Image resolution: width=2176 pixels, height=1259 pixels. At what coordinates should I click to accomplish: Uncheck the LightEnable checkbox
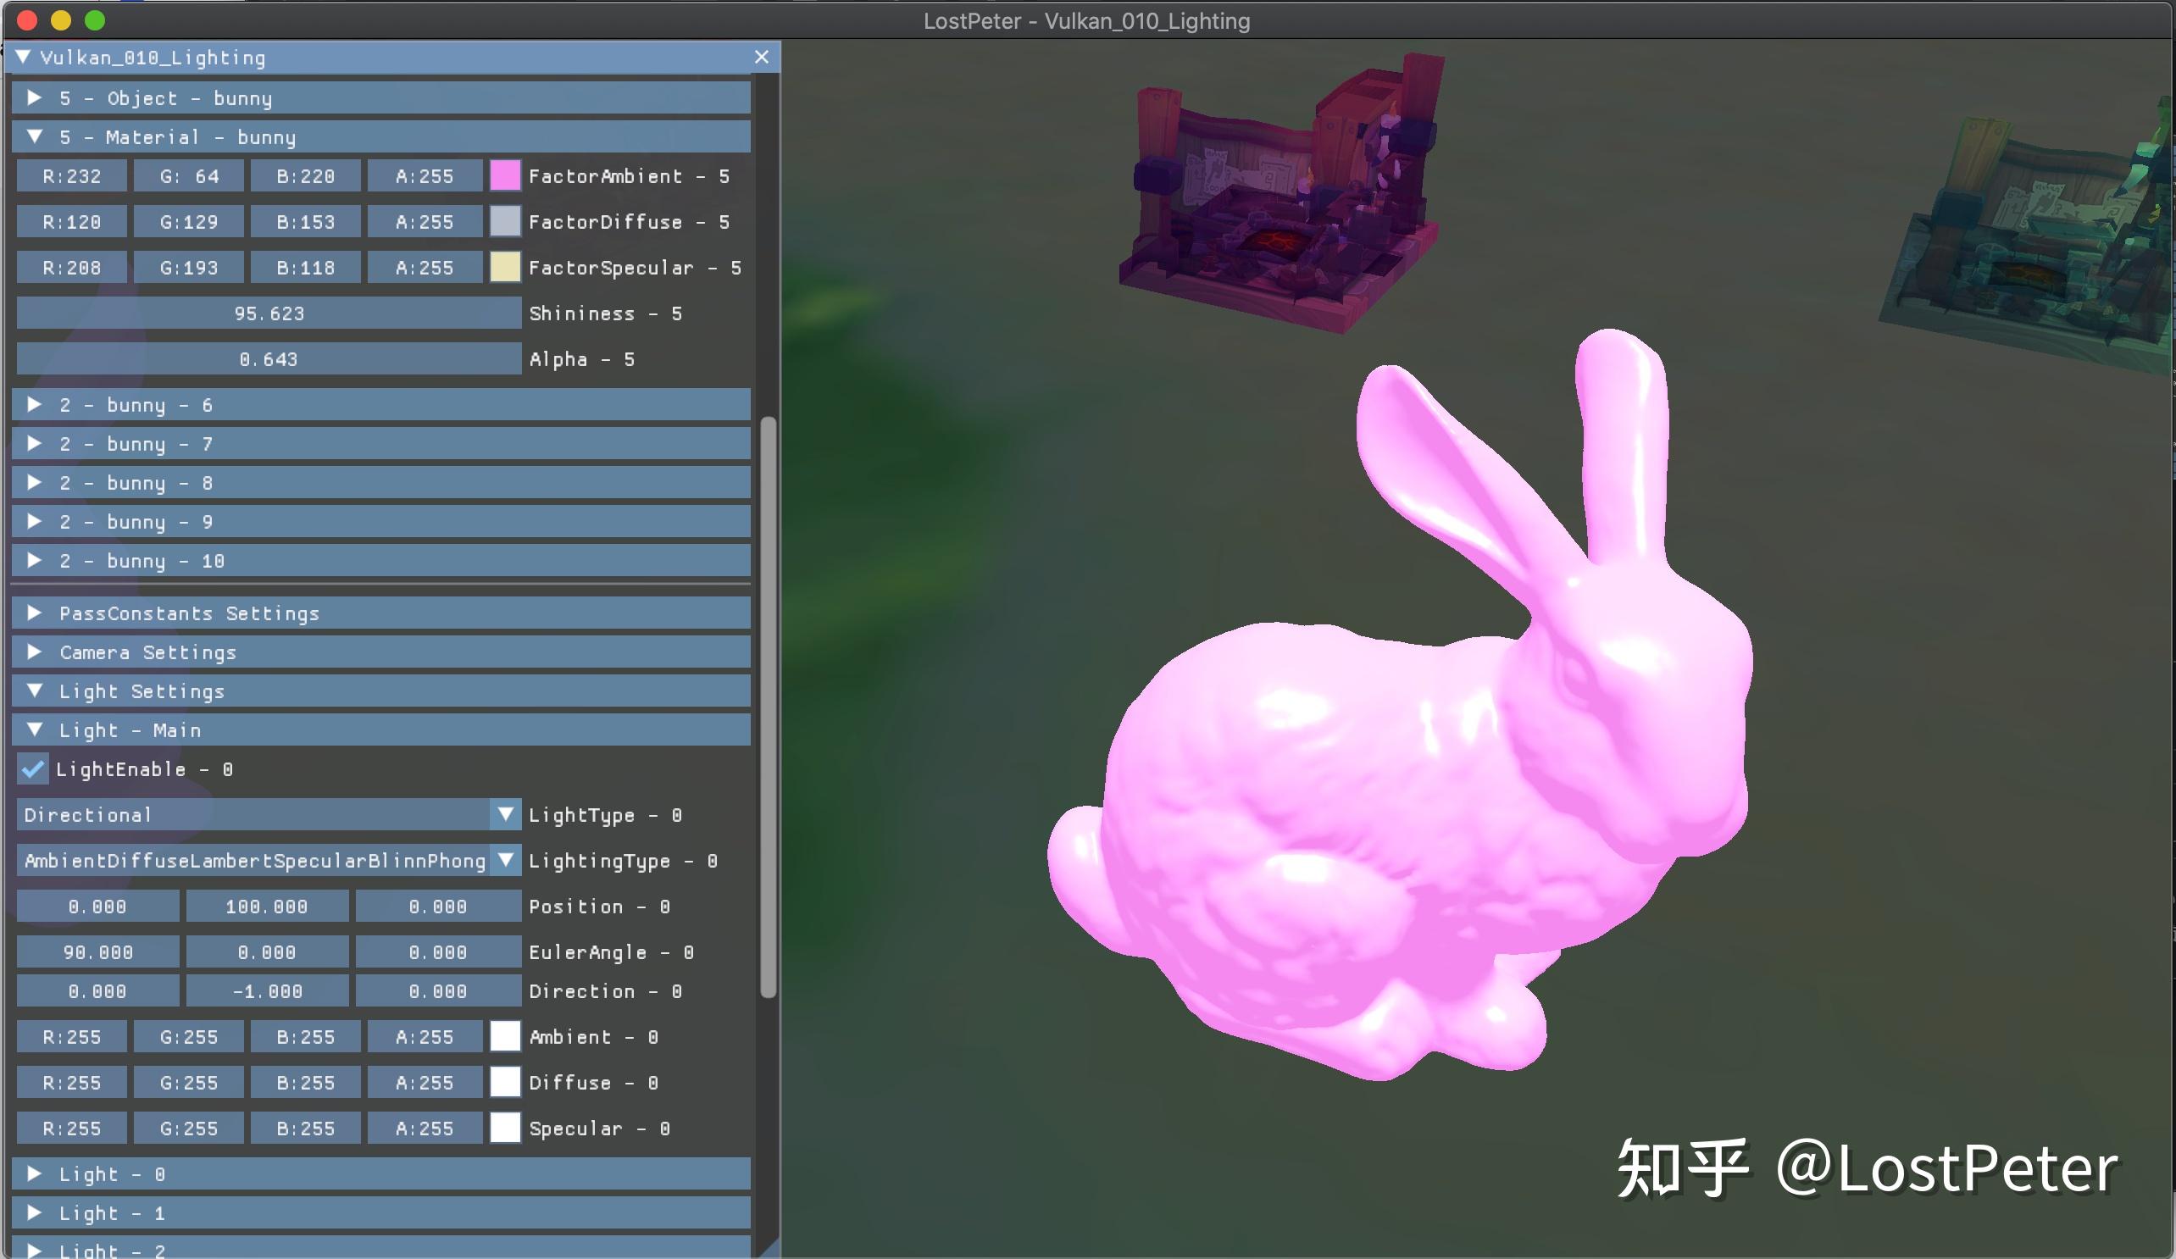(33, 768)
